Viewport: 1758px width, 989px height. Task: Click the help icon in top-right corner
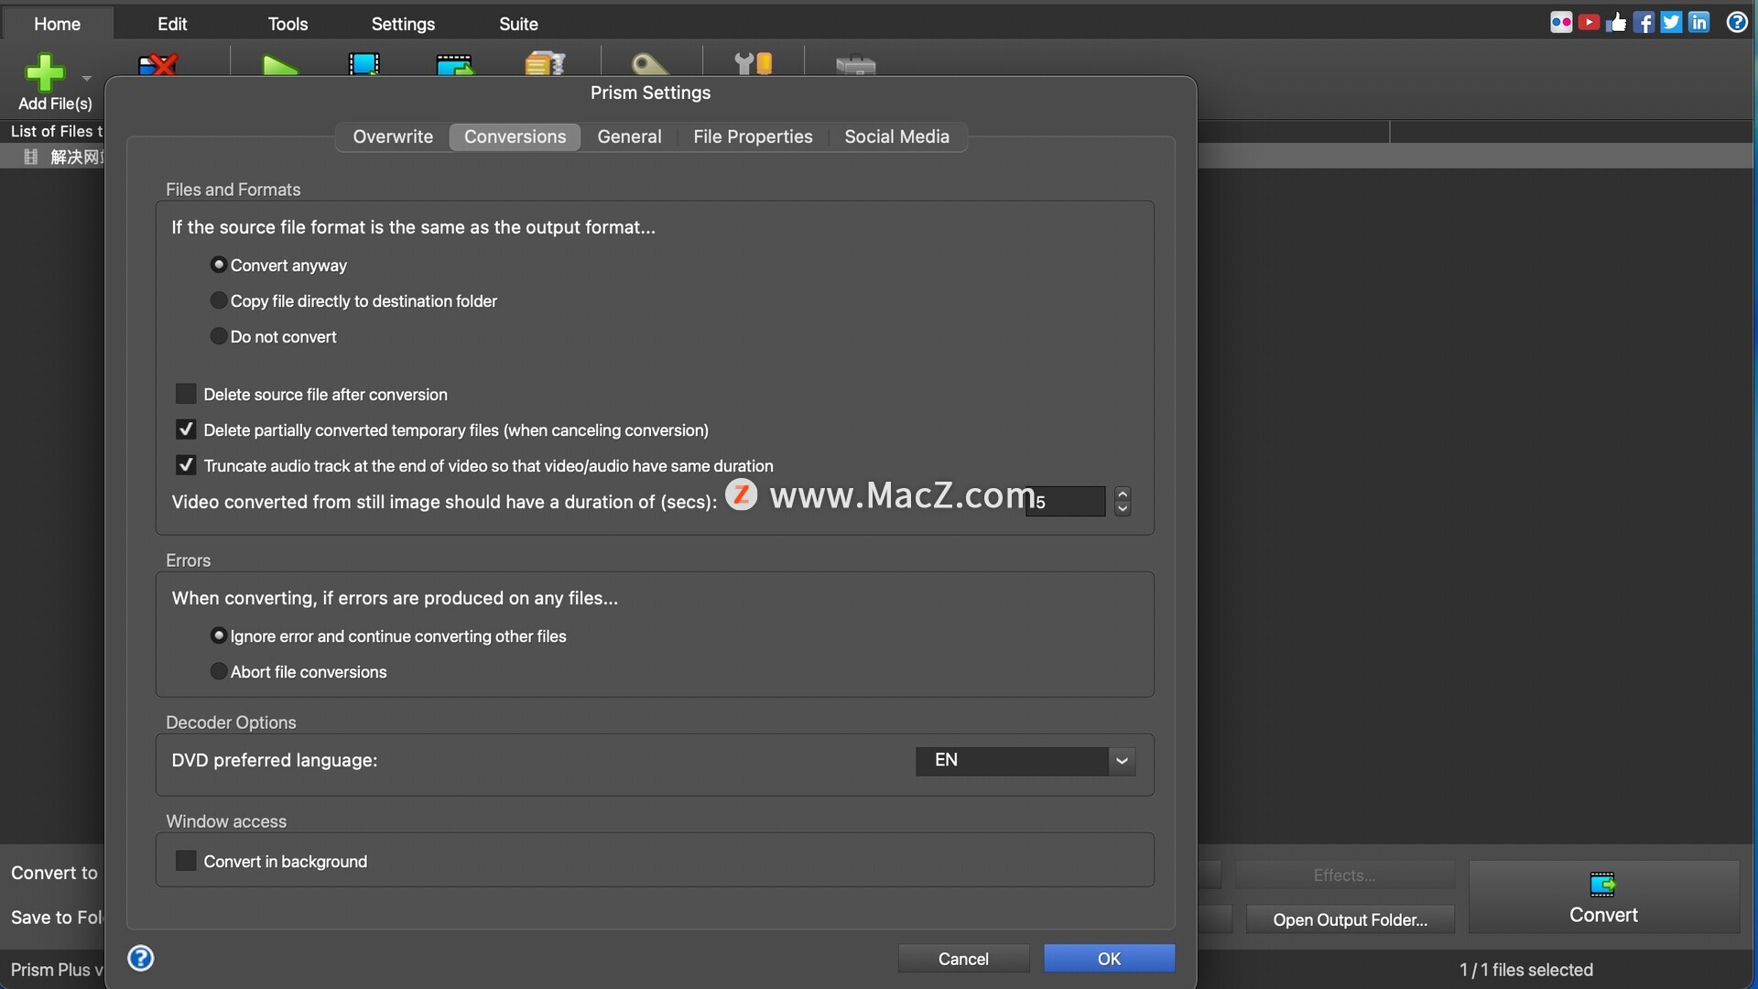(x=1737, y=23)
